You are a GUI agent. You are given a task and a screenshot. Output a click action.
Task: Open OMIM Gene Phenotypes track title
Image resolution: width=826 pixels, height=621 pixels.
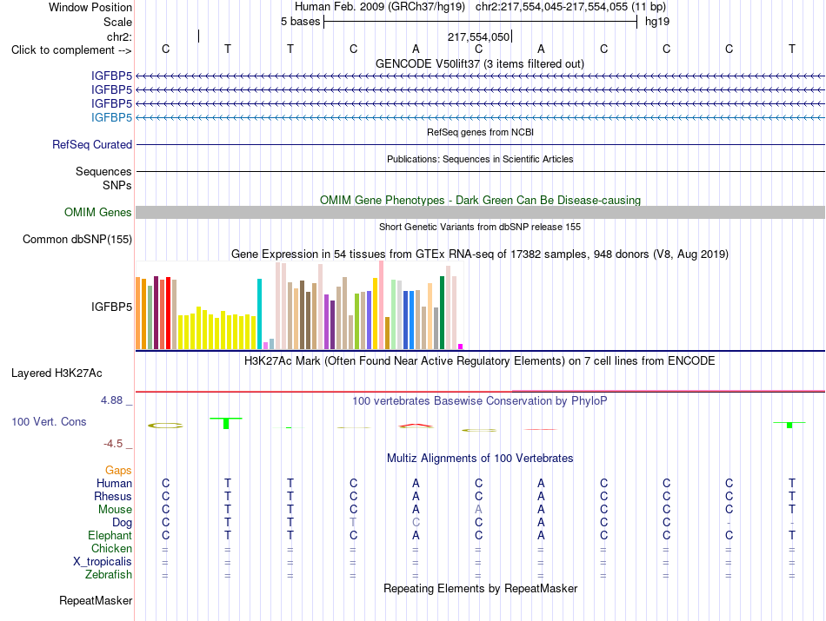click(x=480, y=200)
